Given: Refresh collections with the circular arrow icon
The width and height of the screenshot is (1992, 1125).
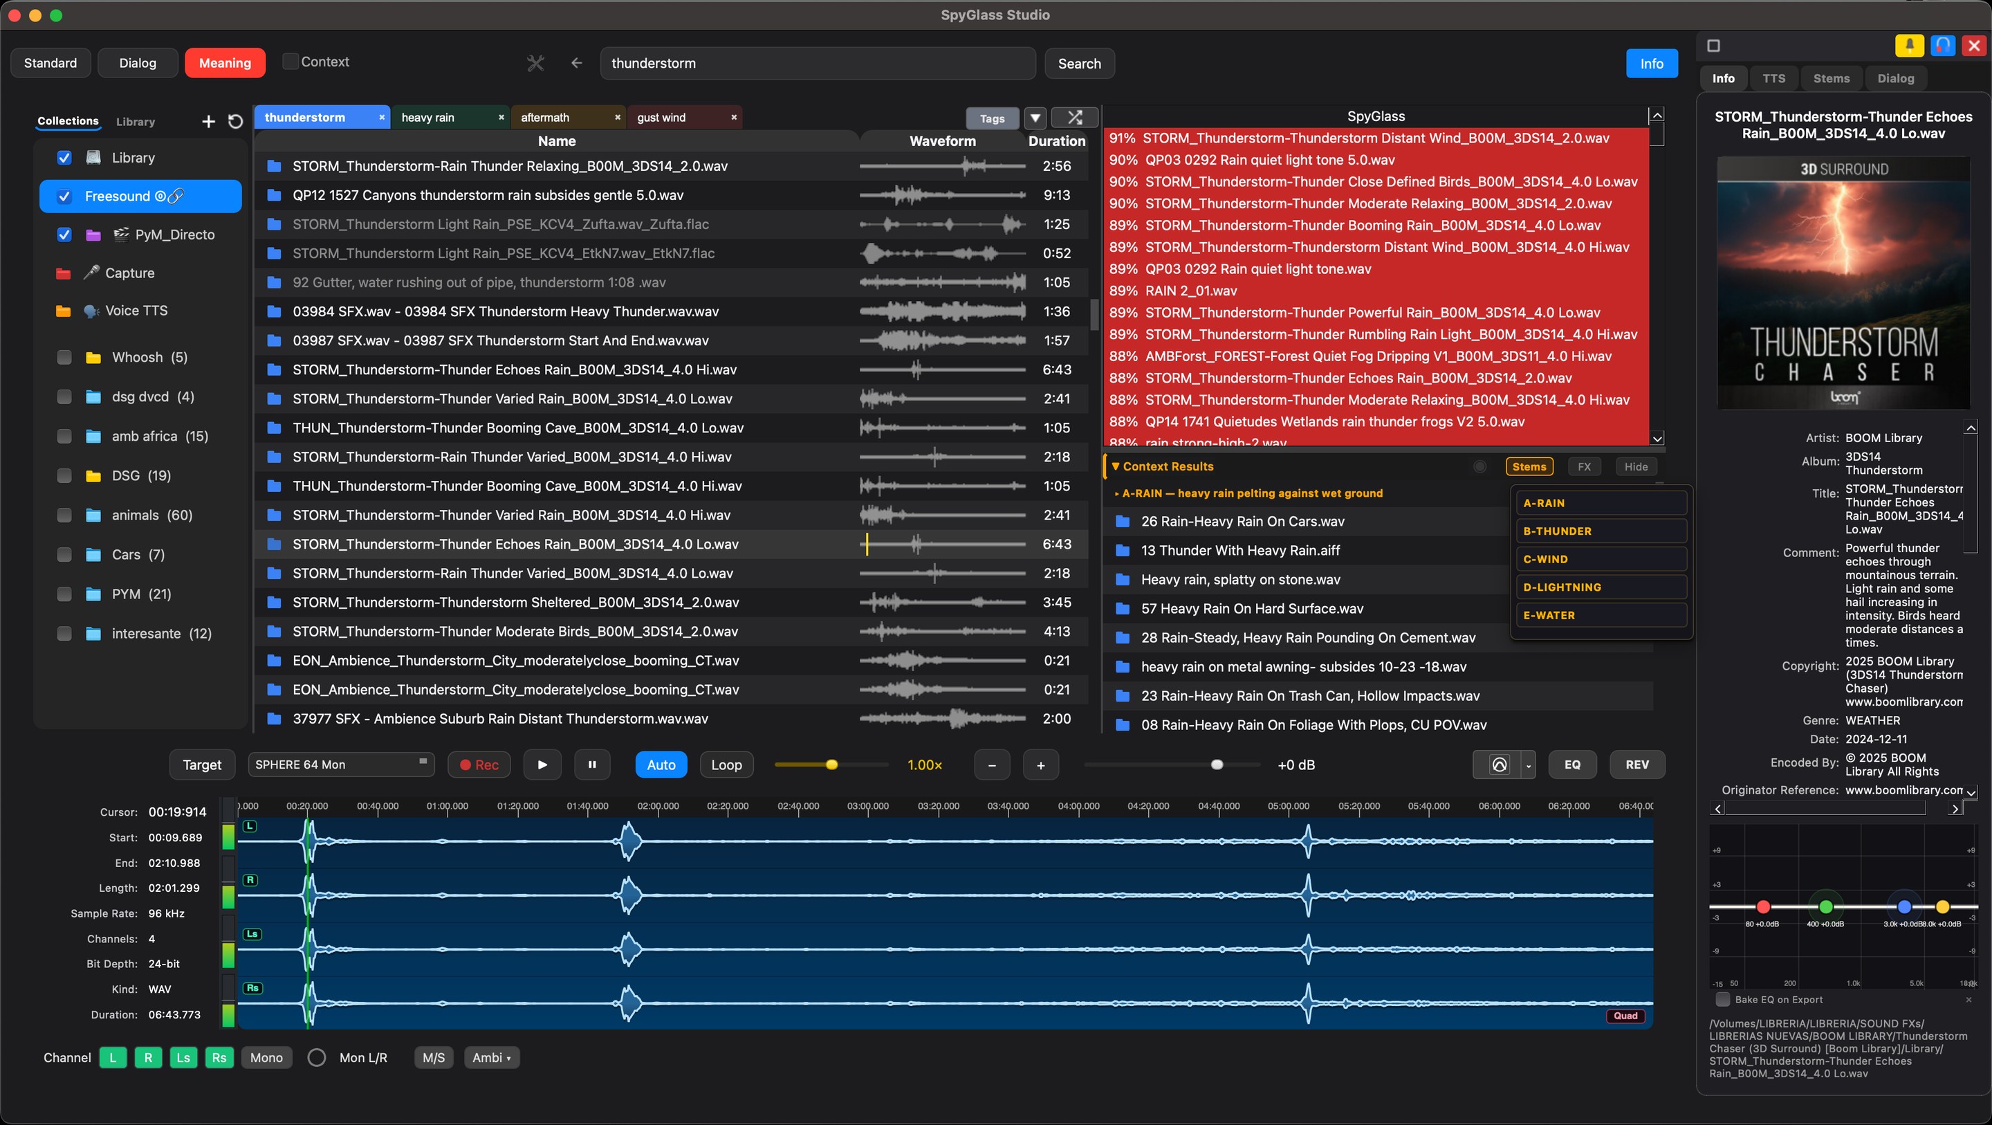Looking at the screenshot, I should point(235,122).
